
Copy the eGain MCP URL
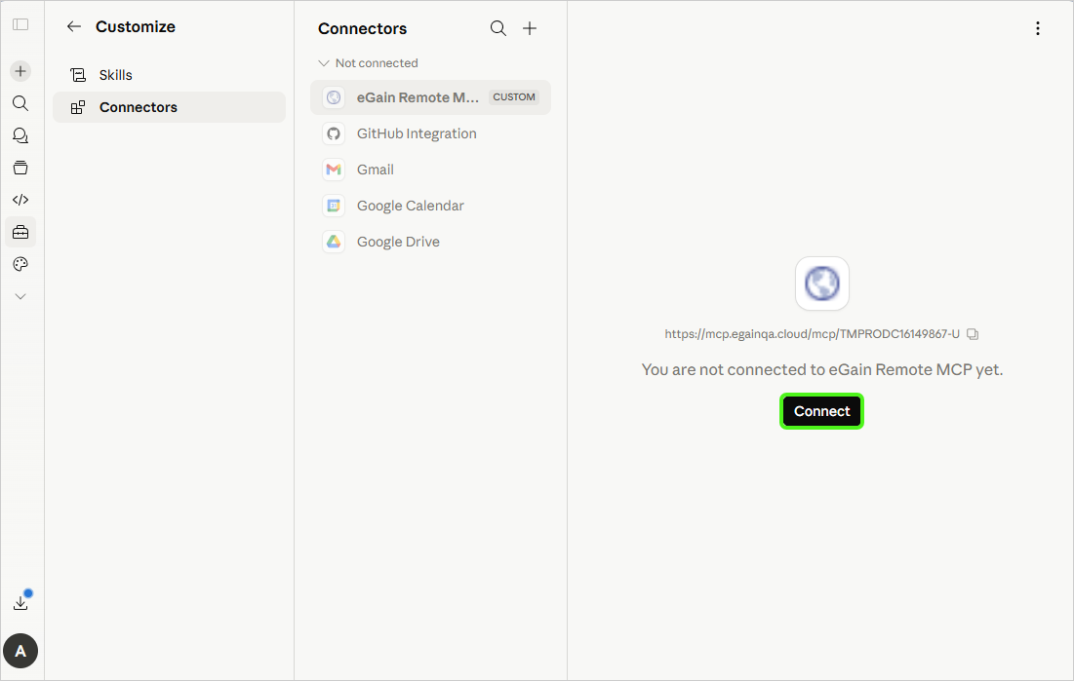973,334
